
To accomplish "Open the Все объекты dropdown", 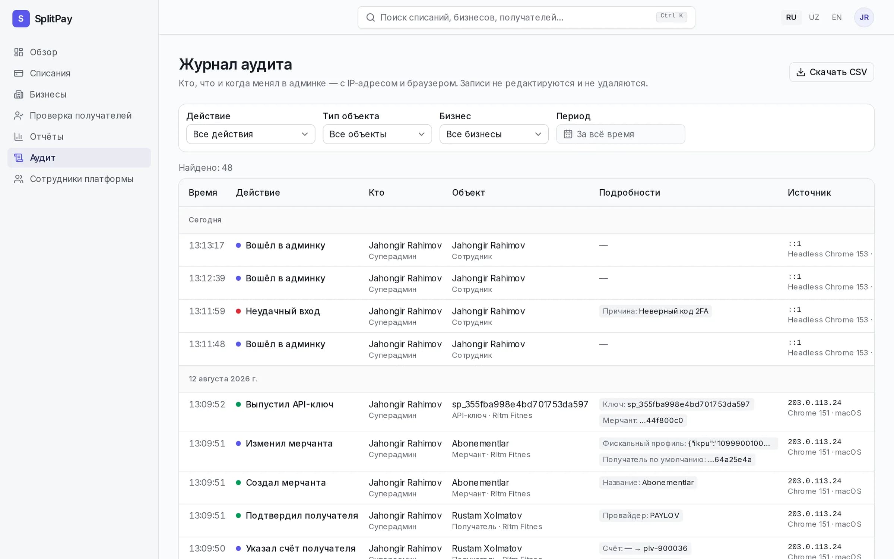I will [377, 134].
